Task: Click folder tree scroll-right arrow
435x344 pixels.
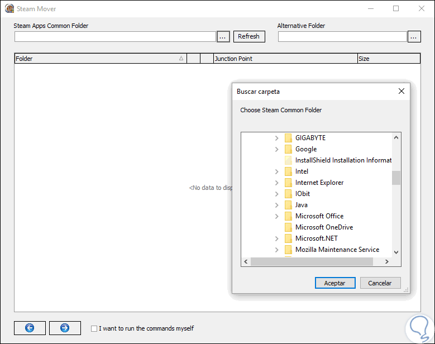Action: 387,261
